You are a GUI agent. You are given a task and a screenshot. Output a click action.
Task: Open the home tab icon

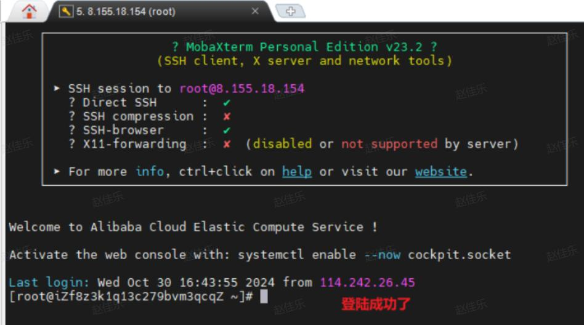coord(29,11)
